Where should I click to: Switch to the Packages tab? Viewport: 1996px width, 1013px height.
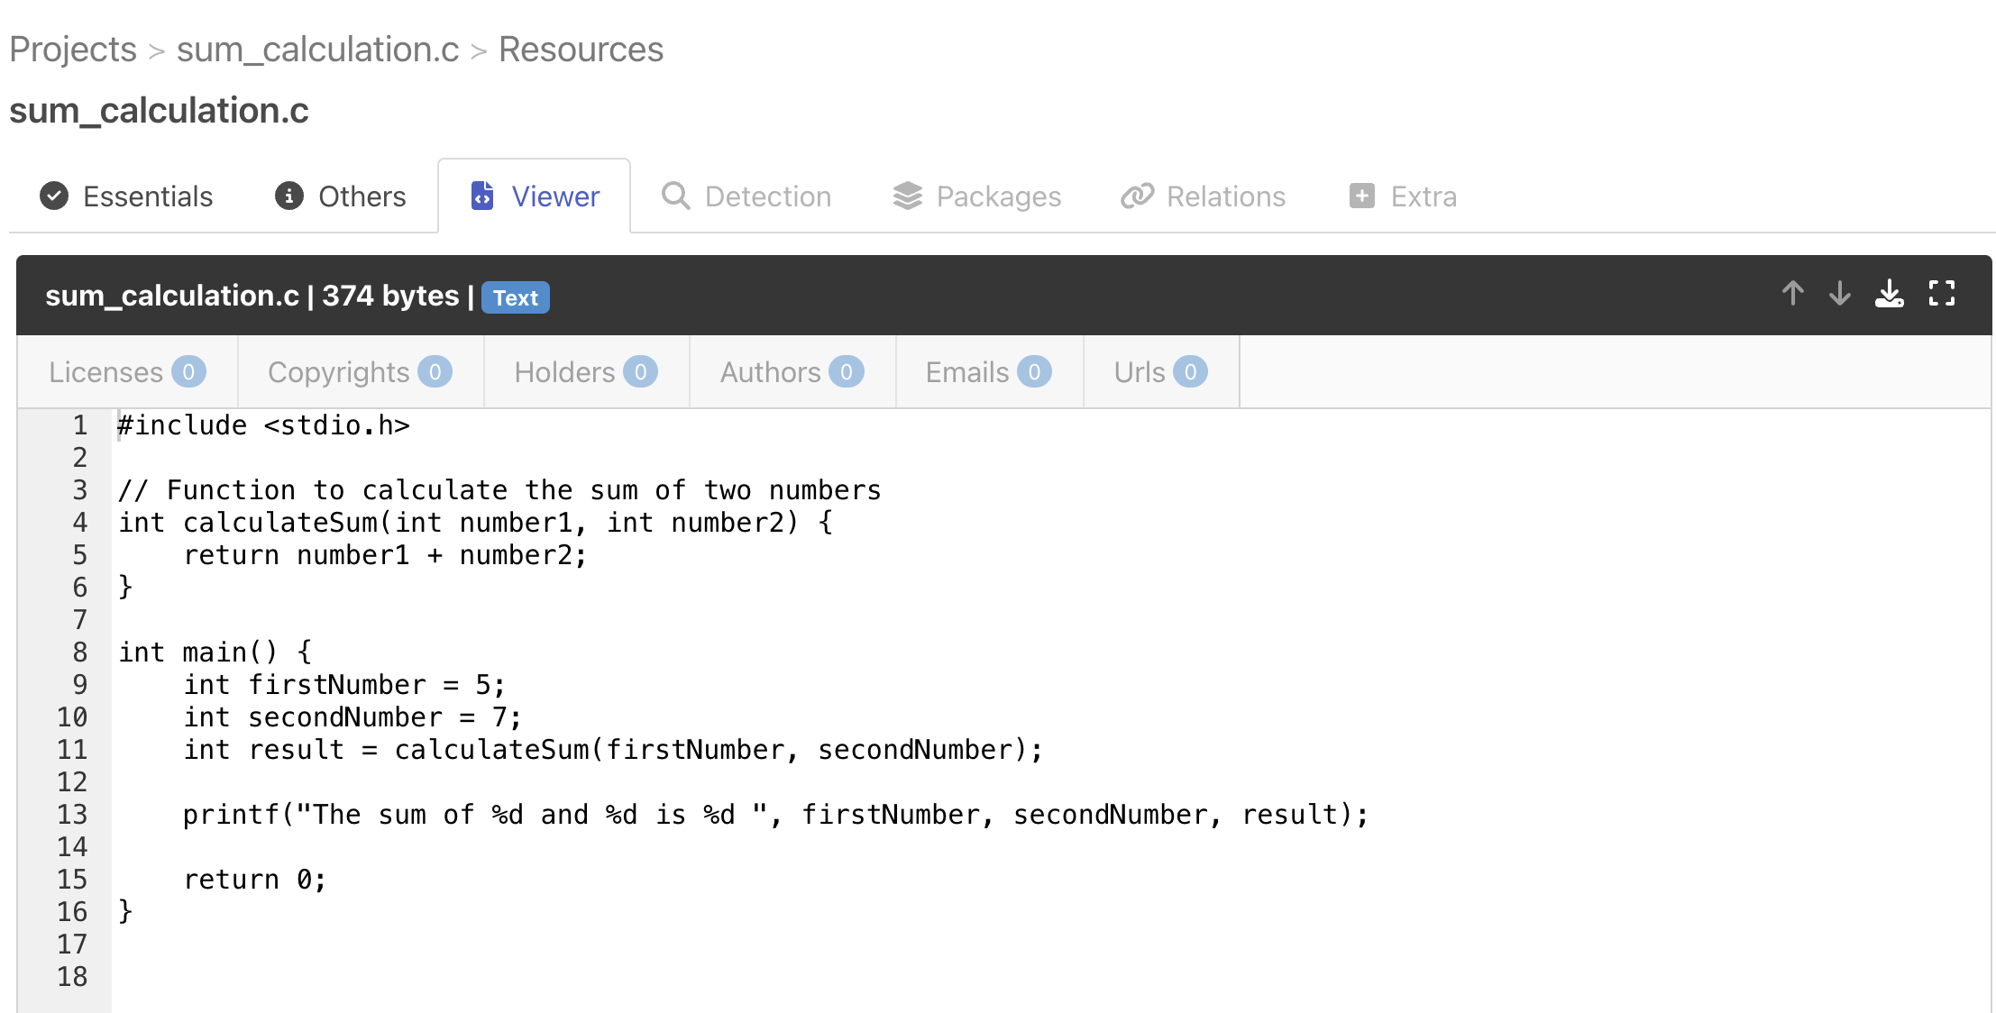[977, 196]
